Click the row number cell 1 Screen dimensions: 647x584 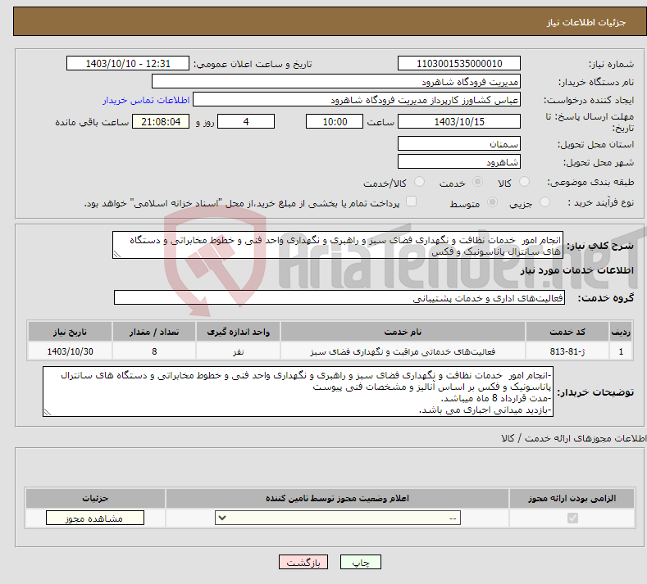[621, 351]
